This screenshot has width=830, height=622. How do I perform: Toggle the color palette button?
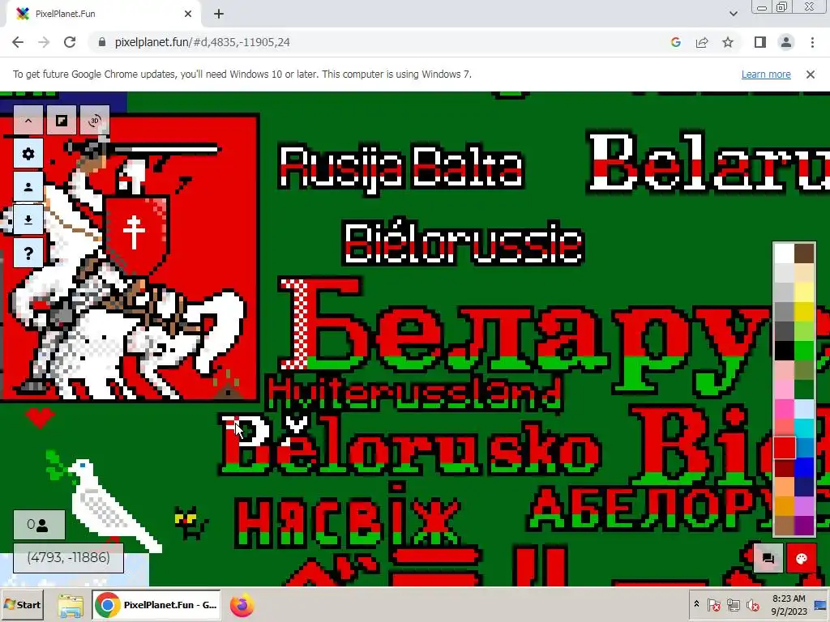click(801, 558)
